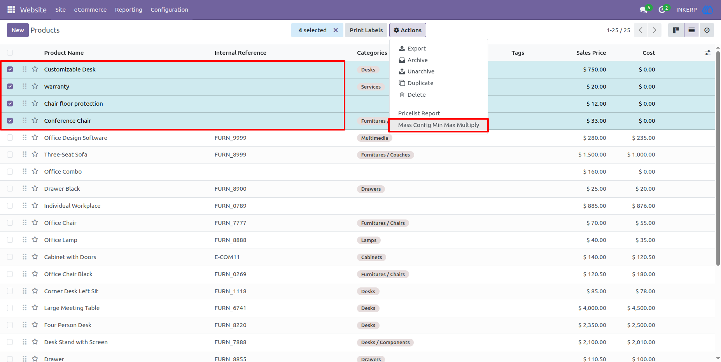Click the 1-25 / 25 pager text
The image size is (721, 362).
coord(618,30)
